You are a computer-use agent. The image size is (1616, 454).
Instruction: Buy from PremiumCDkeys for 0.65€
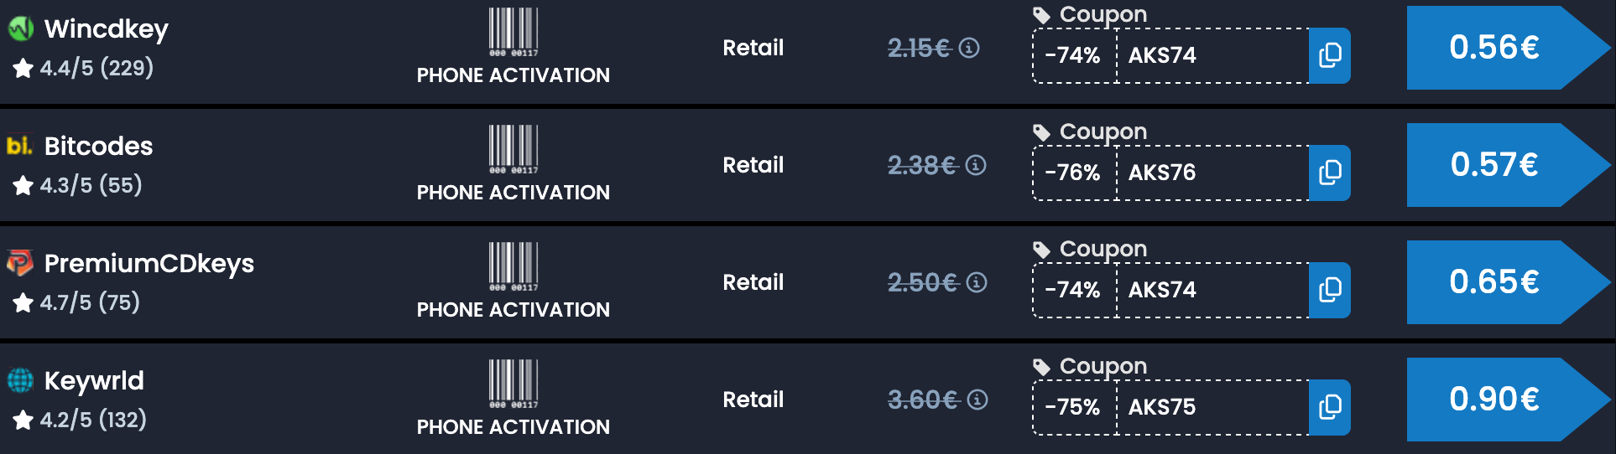pyautogui.click(x=1494, y=282)
